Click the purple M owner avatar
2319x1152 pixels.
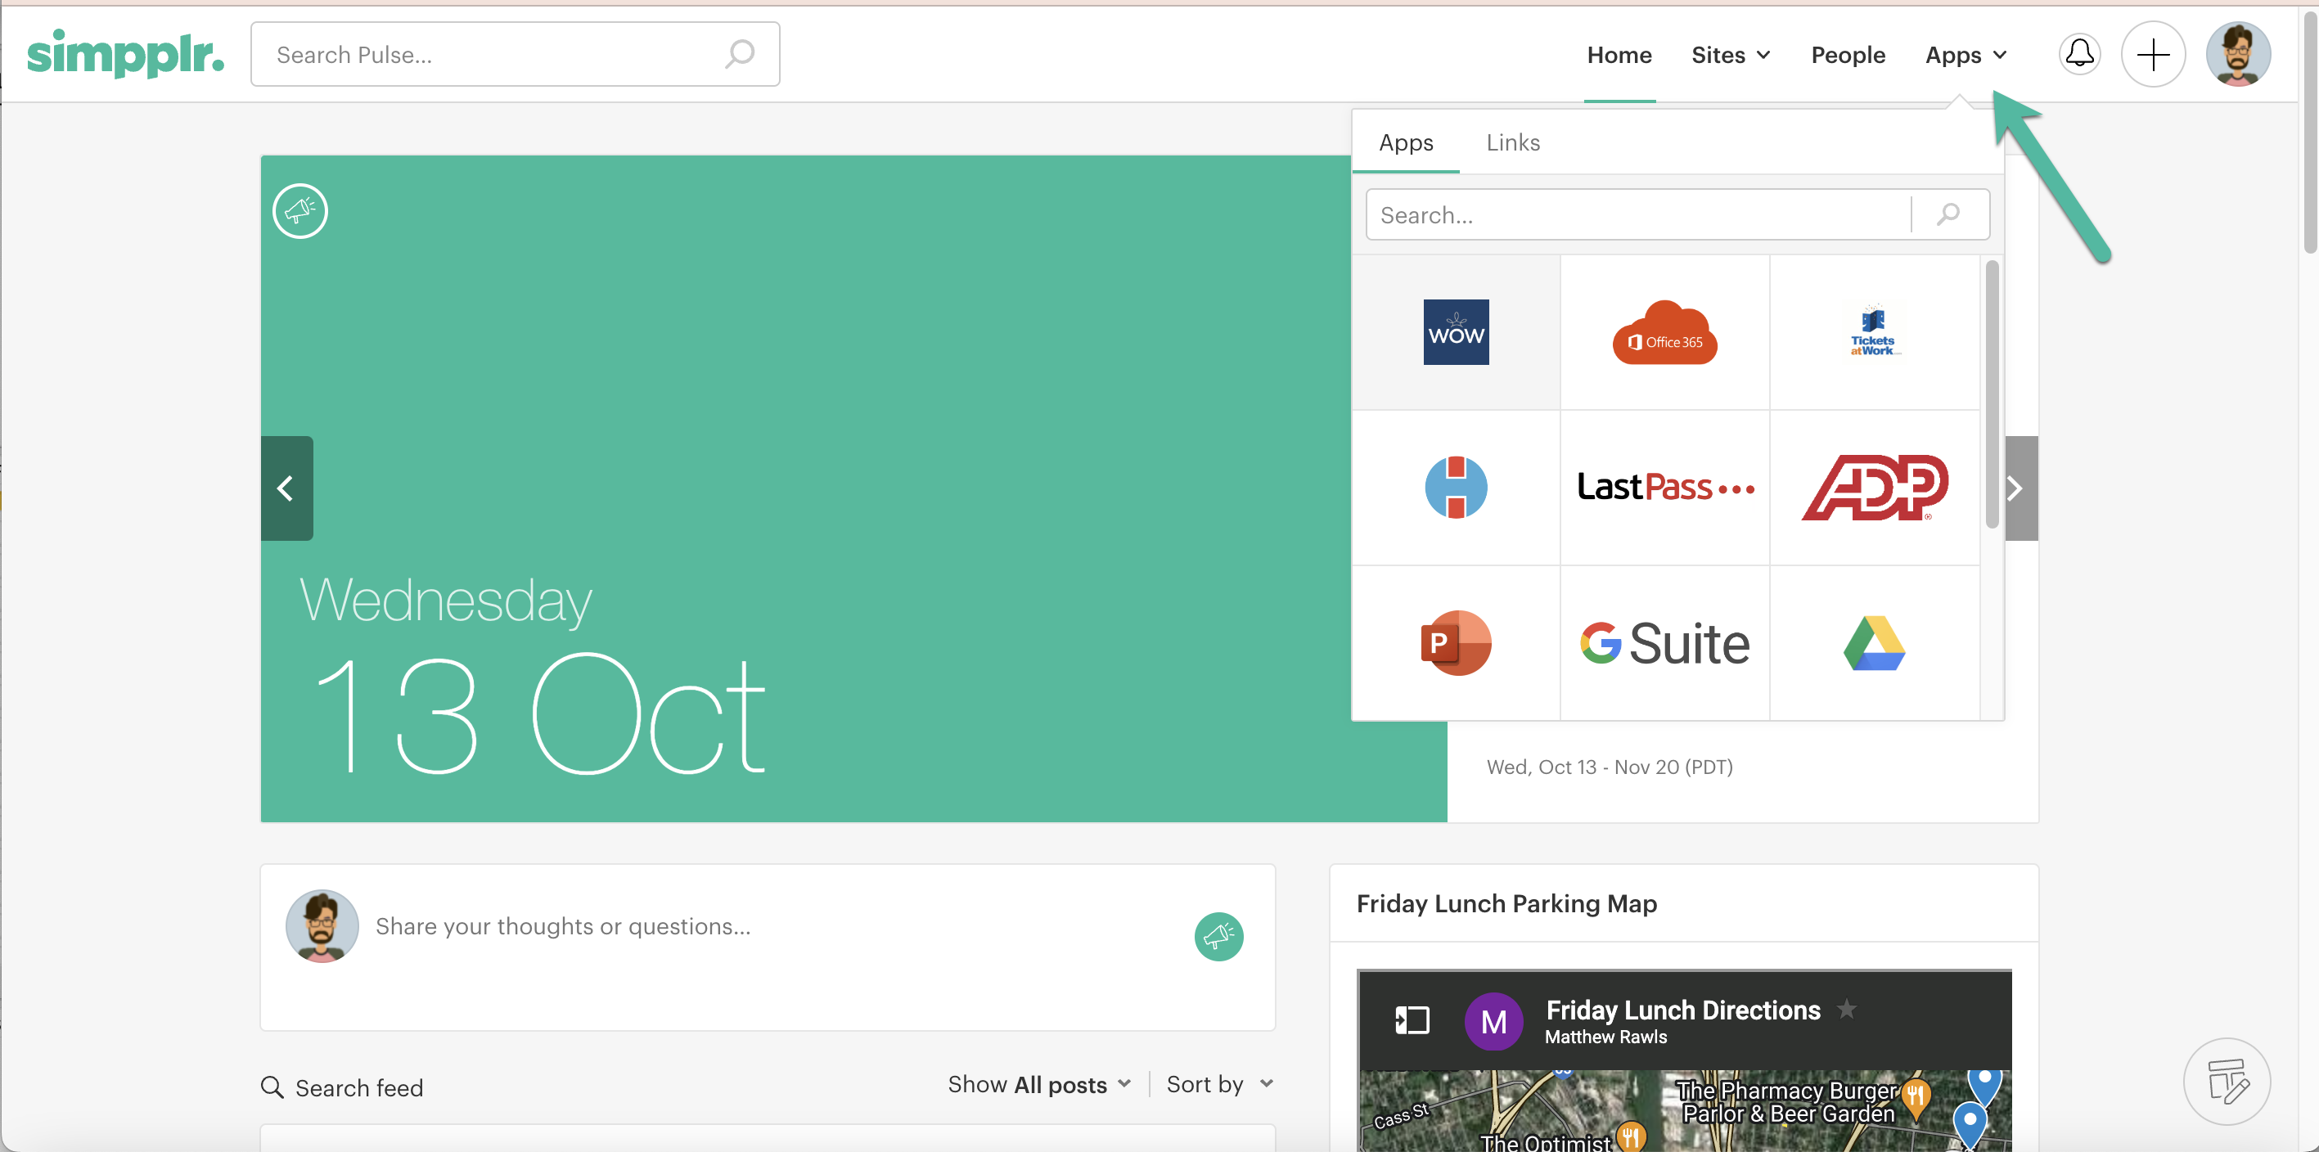tap(1493, 1021)
